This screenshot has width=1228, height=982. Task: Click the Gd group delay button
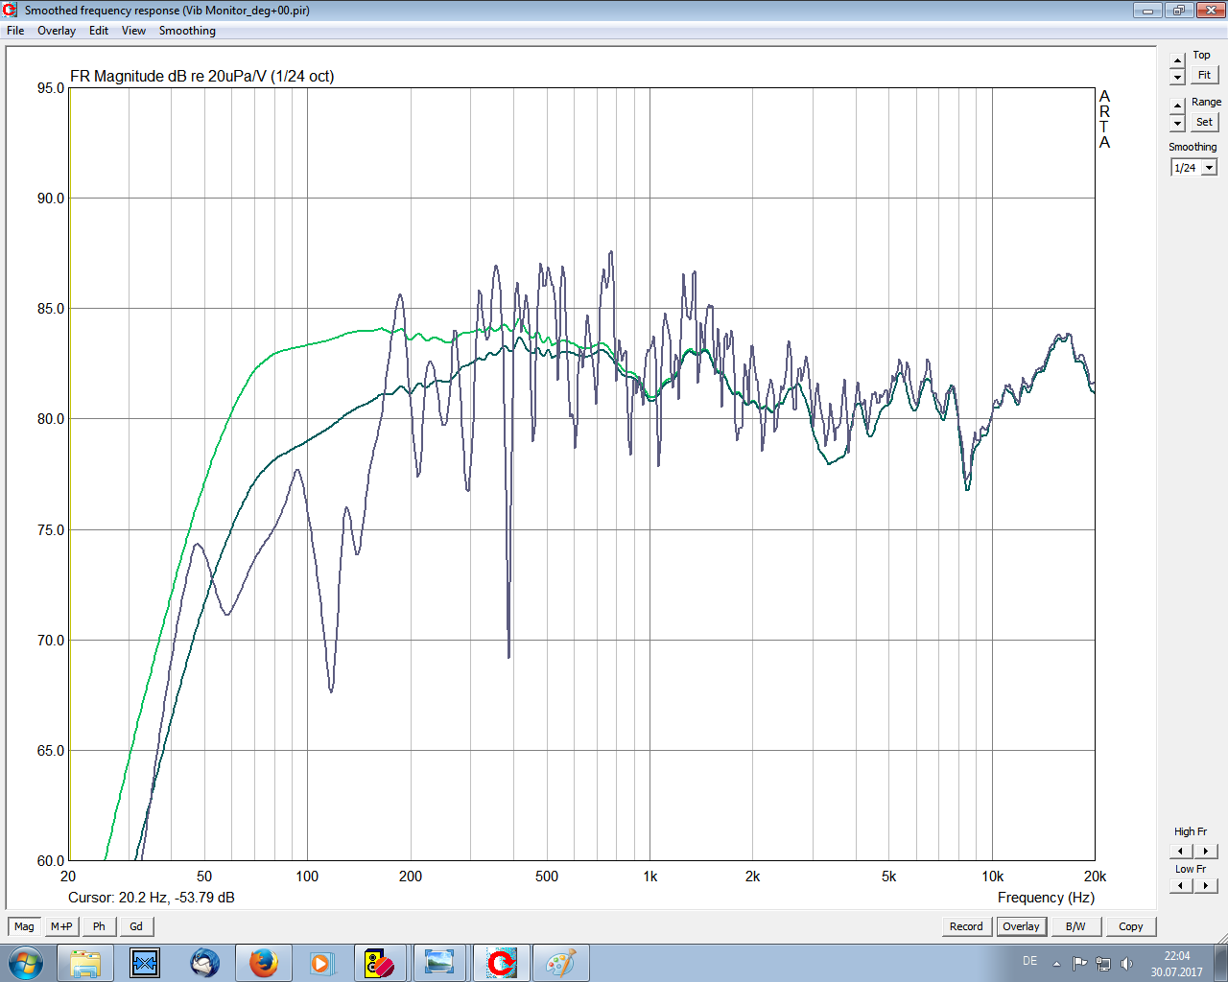(136, 926)
